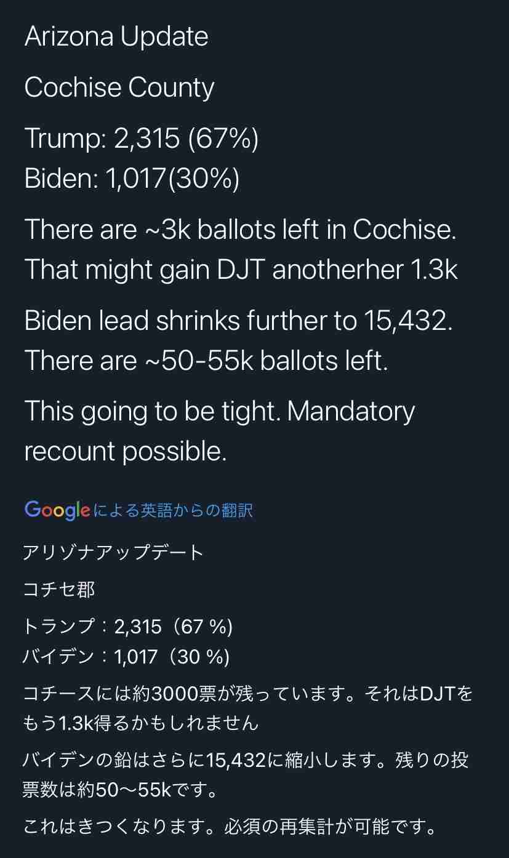509x858 pixels.
Task: Click the '~3k ballots left in Cochise' sentence
Action: coord(240,230)
